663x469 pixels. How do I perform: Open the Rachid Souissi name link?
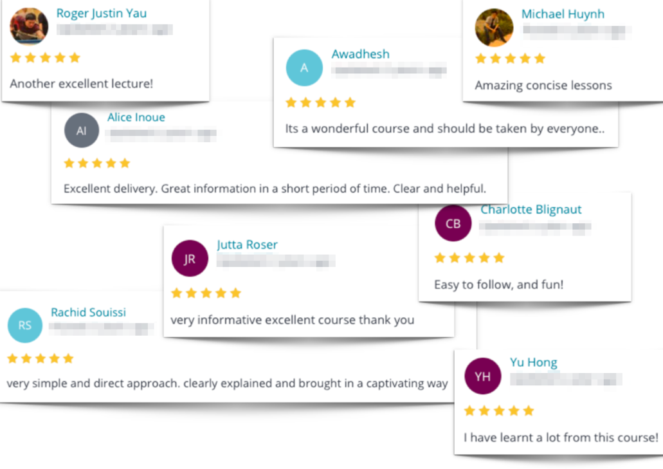point(88,313)
